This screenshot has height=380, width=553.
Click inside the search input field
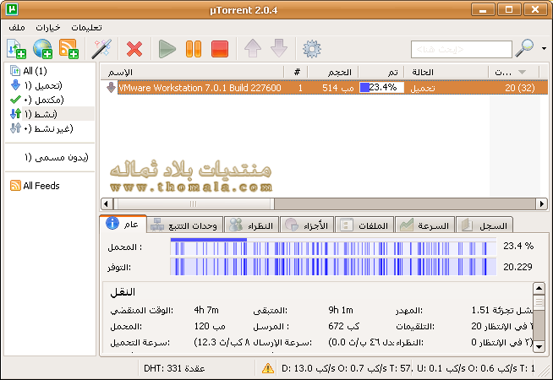(x=462, y=49)
